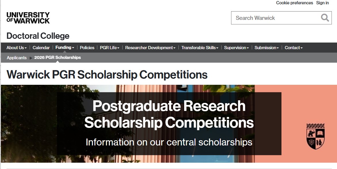Expand the PGR Life menu
Image resolution: width=337 pixels, height=169 pixels.
(110, 48)
